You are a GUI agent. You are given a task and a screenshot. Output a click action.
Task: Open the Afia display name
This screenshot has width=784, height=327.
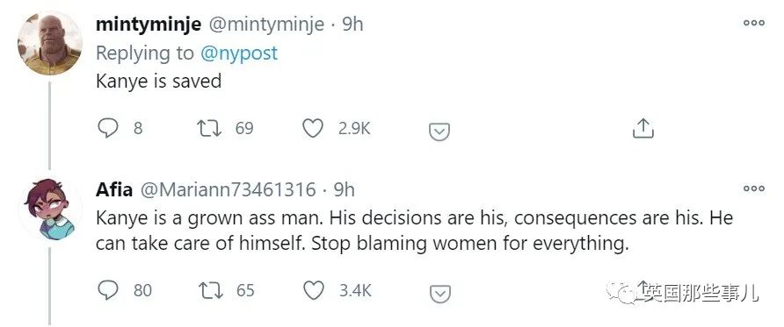[114, 189]
